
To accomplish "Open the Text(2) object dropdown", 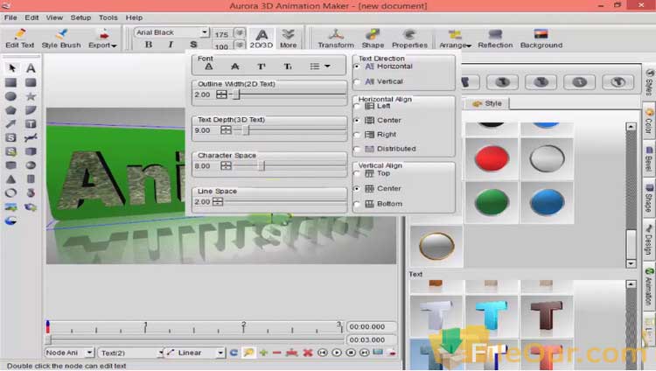I will coord(160,353).
